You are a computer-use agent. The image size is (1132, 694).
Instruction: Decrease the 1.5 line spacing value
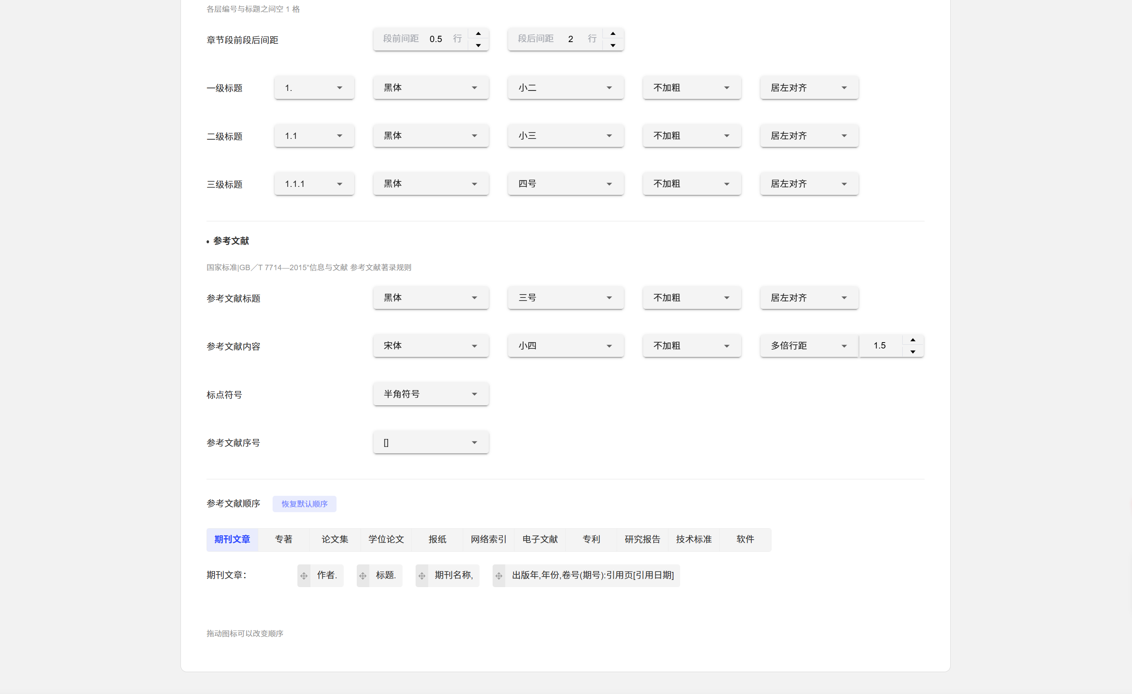point(913,351)
